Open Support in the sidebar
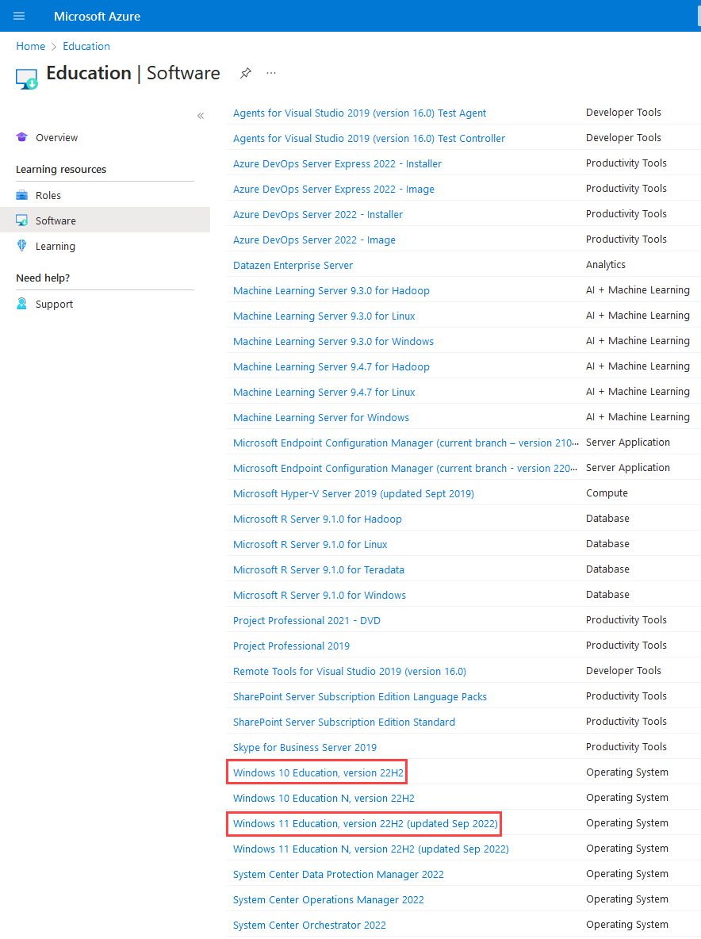This screenshot has height=939, width=701. [x=54, y=305]
